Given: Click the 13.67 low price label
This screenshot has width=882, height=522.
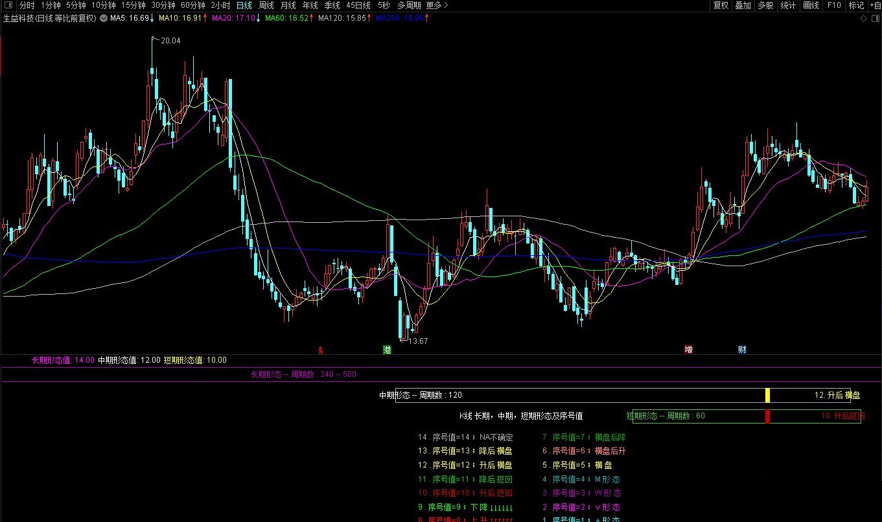Looking at the screenshot, I should tap(418, 341).
